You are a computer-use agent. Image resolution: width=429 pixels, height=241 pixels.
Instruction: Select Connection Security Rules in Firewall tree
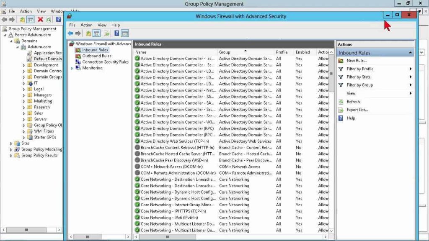[105, 62]
